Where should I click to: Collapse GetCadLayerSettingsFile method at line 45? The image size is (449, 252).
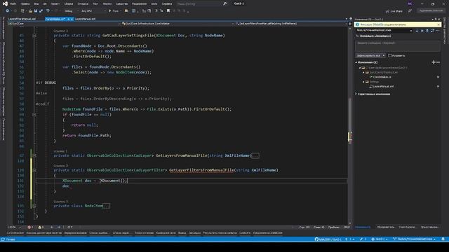click(x=34, y=36)
